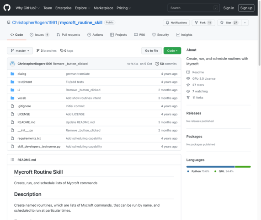Click the license scales icon in About
Image resolution: width=261 pixels, height=220 pixels.
(188, 78)
